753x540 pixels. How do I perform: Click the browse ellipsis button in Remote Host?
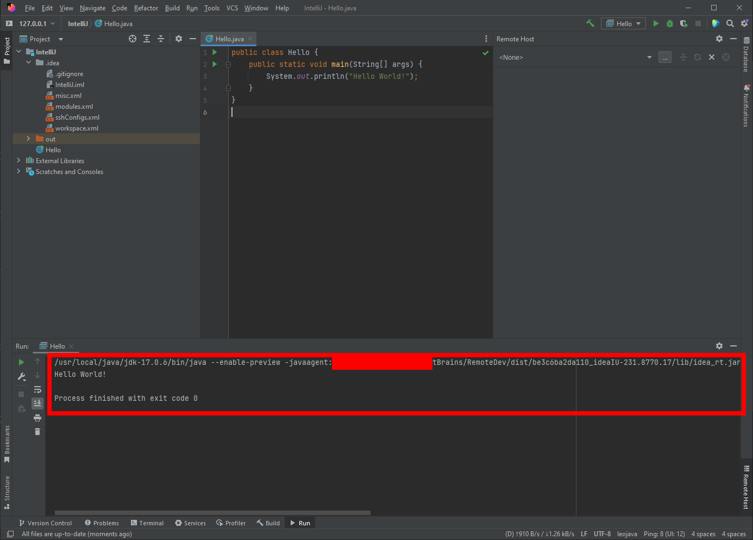tap(665, 57)
